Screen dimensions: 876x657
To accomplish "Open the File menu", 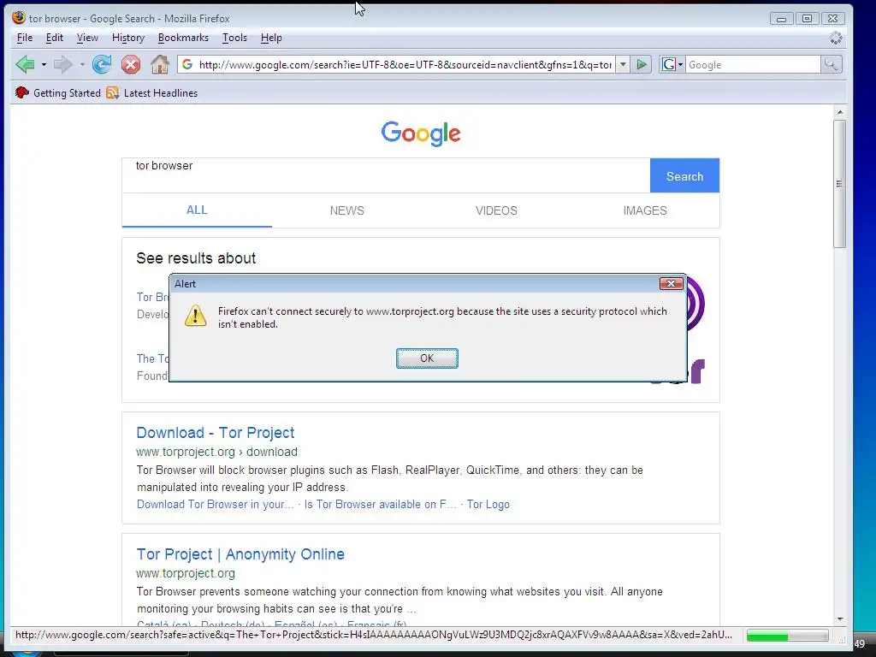I will (x=25, y=38).
